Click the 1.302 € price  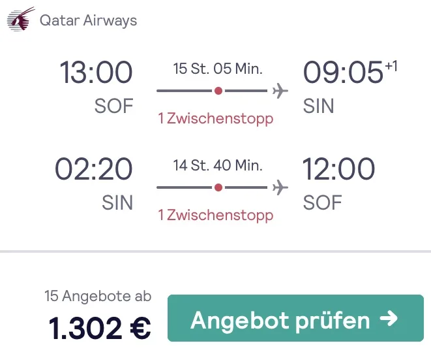click(100, 327)
